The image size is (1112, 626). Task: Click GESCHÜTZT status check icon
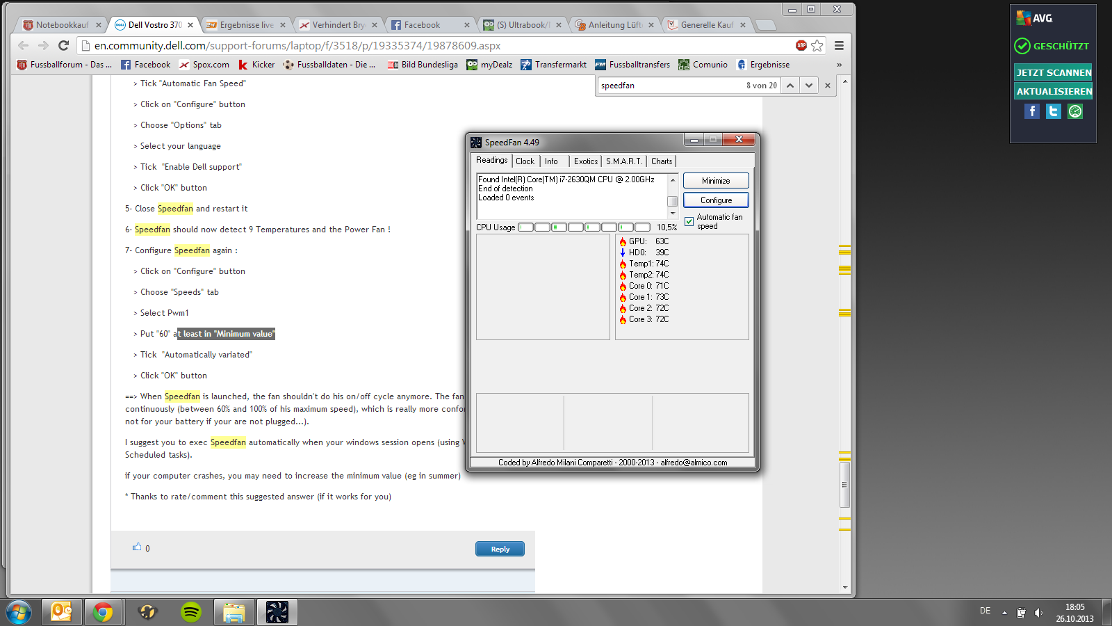coord(1022,46)
